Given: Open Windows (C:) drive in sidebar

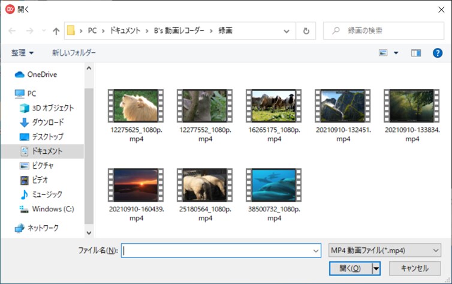Looking at the screenshot, I should (x=53, y=209).
